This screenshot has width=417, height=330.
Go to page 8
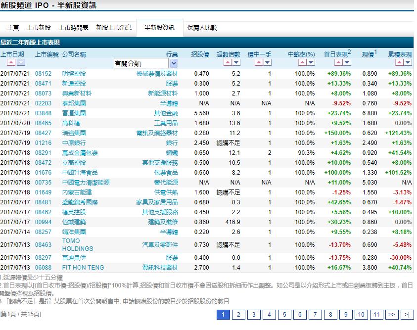pos(330,315)
